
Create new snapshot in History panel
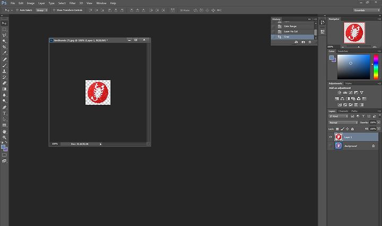[x=303, y=42]
